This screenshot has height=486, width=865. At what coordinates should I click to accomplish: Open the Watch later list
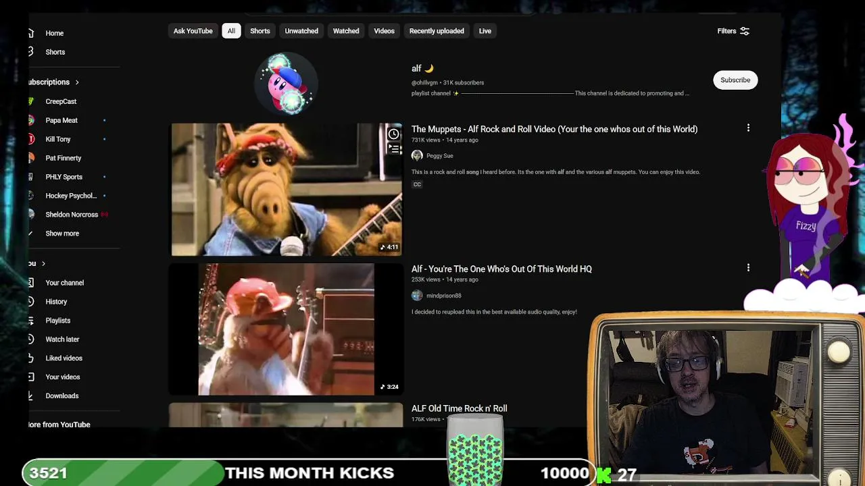62,340
